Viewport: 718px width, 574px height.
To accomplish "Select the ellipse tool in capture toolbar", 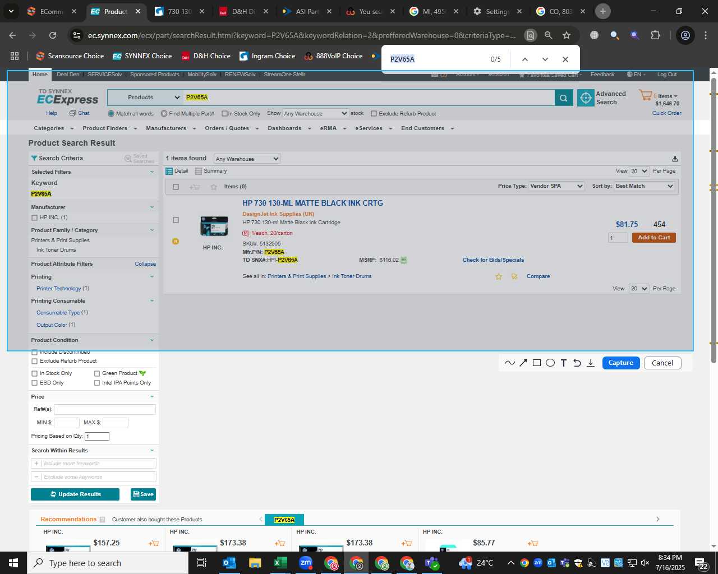I will pyautogui.click(x=550, y=363).
